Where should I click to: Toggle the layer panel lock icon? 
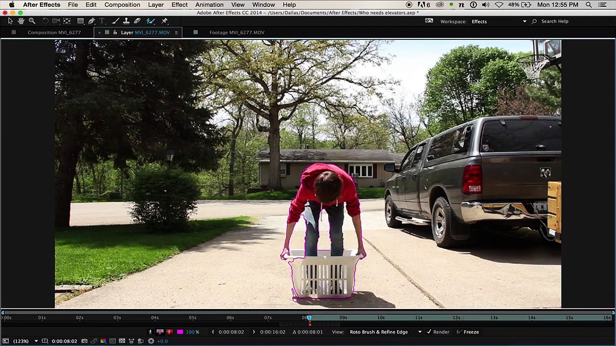tap(115, 32)
